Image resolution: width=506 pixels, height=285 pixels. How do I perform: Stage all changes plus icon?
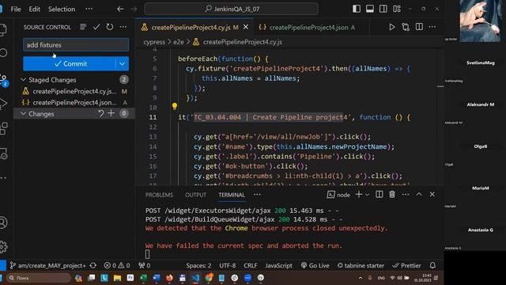tap(111, 113)
